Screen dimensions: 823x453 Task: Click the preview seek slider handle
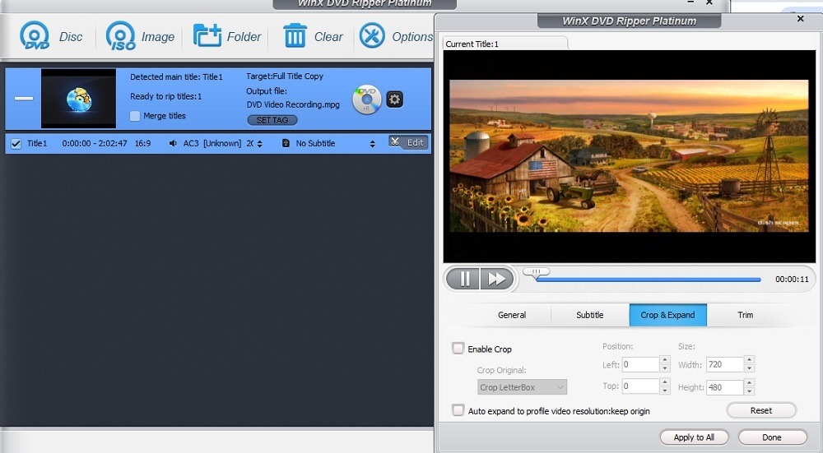pos(536,272)
